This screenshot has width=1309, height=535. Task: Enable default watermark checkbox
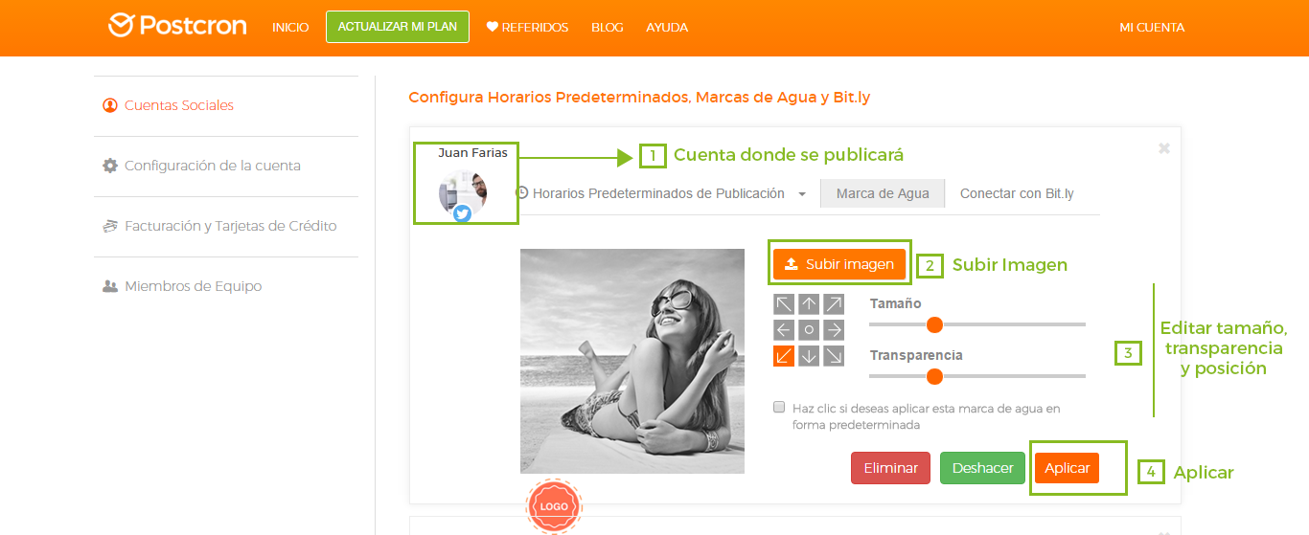(779, 407)
